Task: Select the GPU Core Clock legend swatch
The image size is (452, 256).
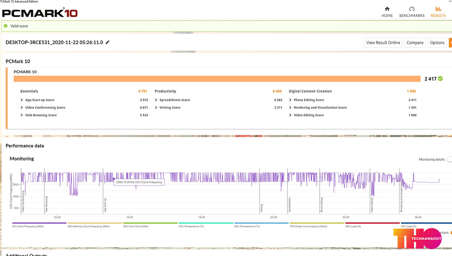Action: pyautogui.click(x=150, y=223)
